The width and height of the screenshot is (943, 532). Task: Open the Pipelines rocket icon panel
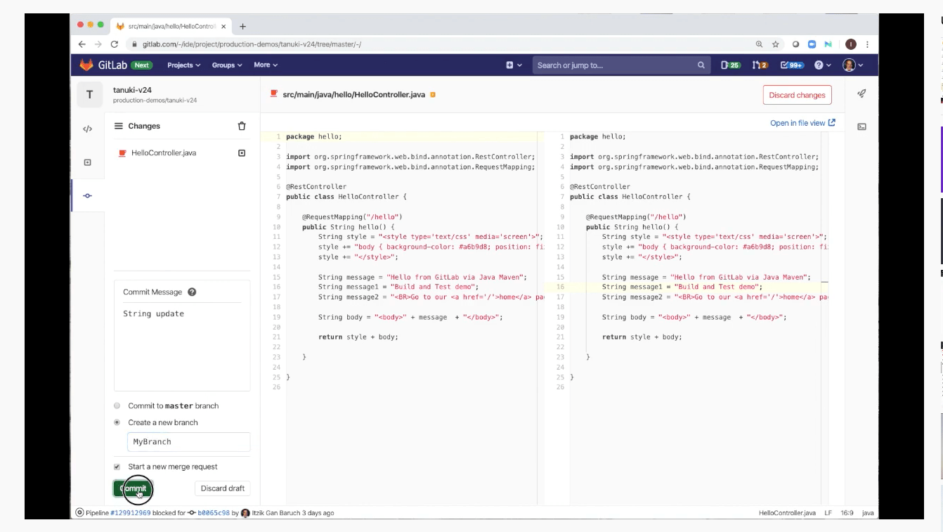pos(861,93)
